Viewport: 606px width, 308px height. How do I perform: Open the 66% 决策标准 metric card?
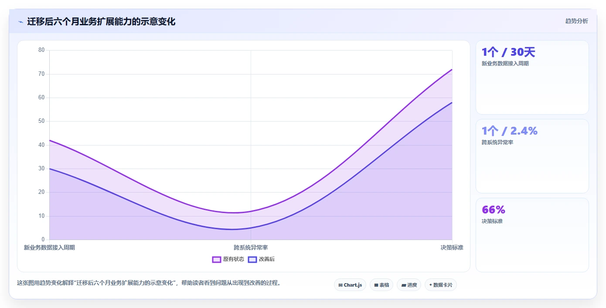click(x=532, y=235)
